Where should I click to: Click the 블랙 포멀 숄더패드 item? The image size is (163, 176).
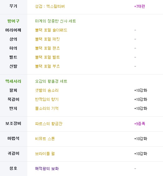(x=51, y=30)
